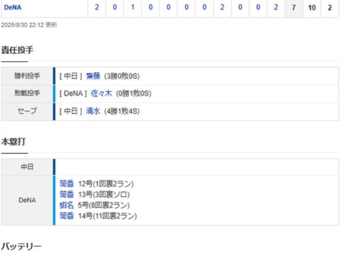Open 蝦名 link beside 5号 home run

pyautogui.click(x=66, y=205)
